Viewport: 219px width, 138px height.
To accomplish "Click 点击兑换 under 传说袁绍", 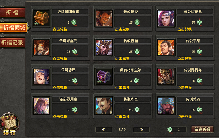I will [x=184, y=58].
